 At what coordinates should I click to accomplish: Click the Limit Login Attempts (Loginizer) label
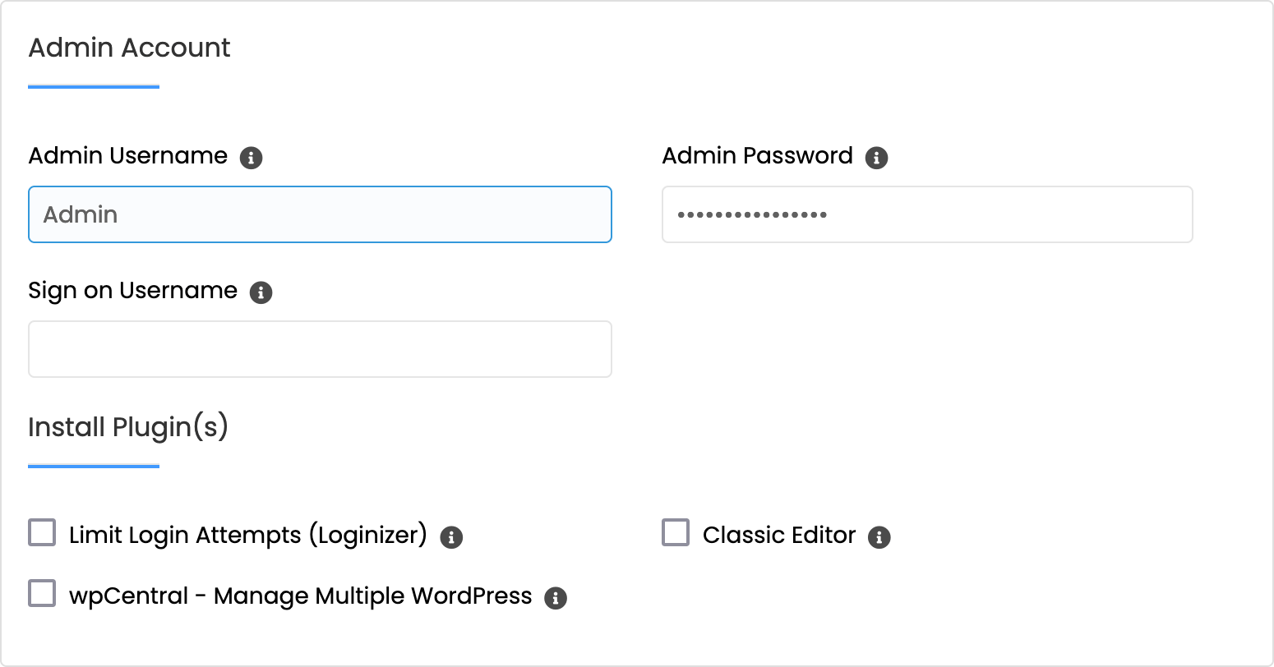click(x=248, y=536)
